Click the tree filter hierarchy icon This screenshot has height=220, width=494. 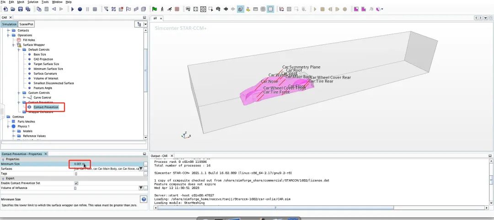(x=140, y=24)
